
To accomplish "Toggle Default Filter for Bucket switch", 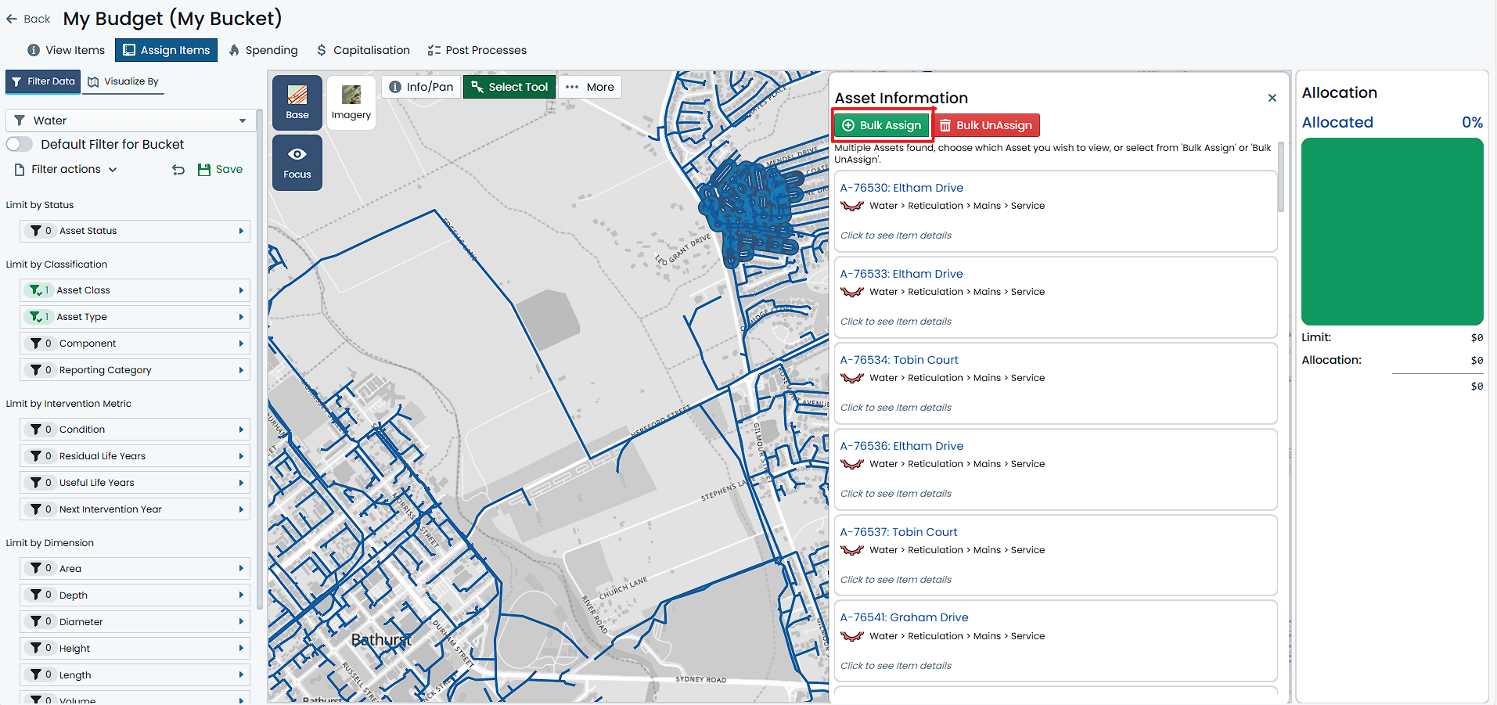I will pos(20,144).
